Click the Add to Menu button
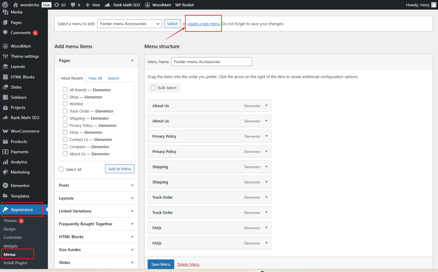This screenshot has width=438, height=272. (x=119, y=169)
